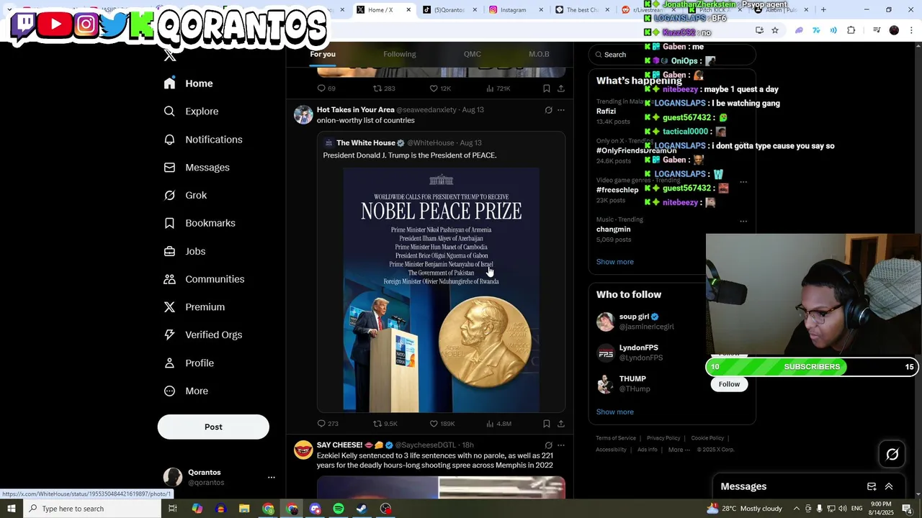
Task: View analytics for 721K views post
Action: (x=498, y=88)
